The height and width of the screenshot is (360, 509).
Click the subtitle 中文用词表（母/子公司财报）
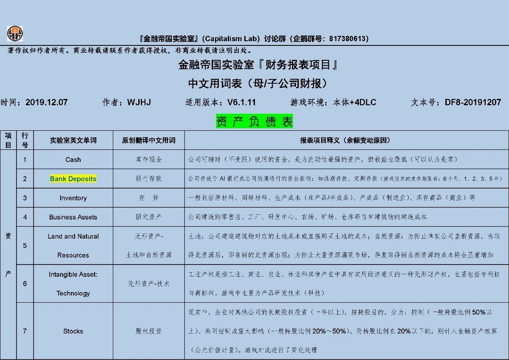point(257,83)
